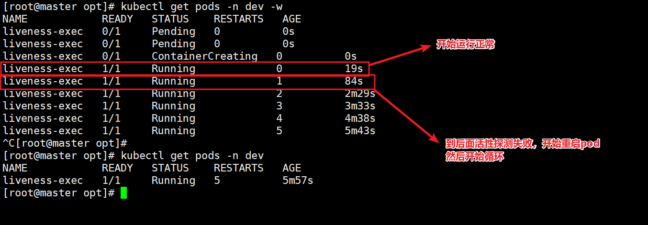Click the "^C" interrupt characters

pyautogui.click(x=9, y=143)
